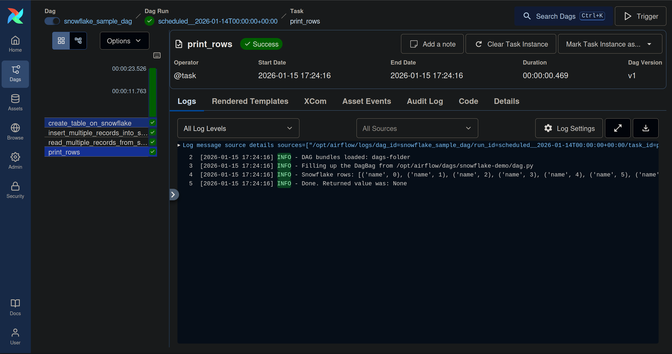This screenshot has height=354, width=672.
Task: Expand logs to fullscreen
Action: coord(618,128)
